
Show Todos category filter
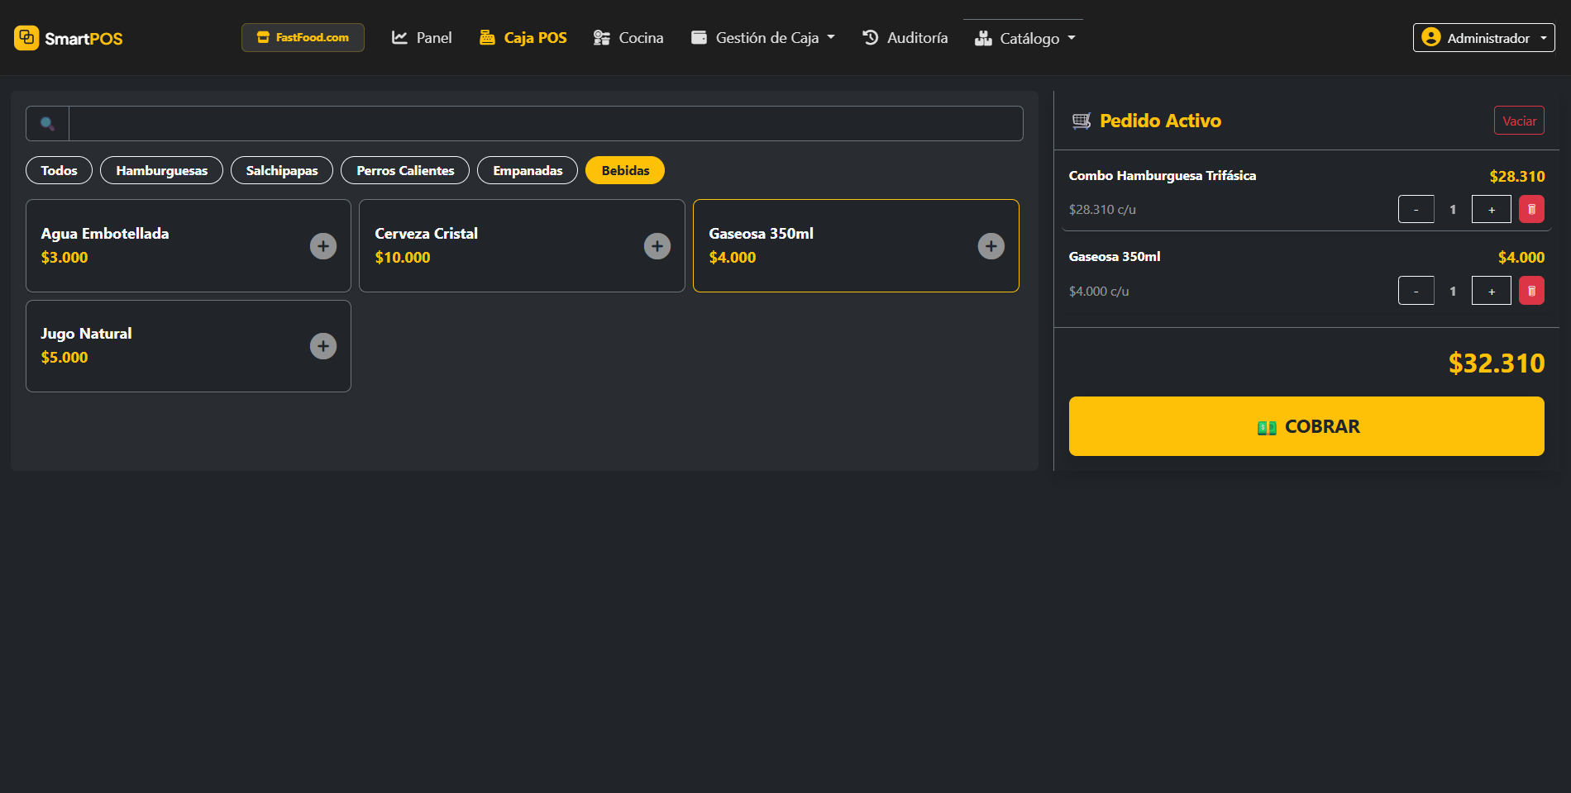click(59, 170)
